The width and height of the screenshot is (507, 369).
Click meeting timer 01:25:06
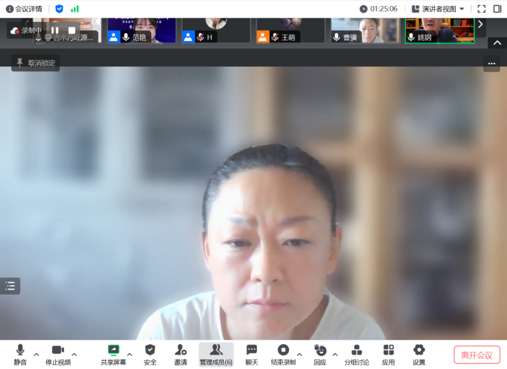(384, 9)
